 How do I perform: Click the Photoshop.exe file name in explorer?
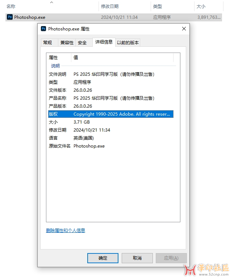30,17
